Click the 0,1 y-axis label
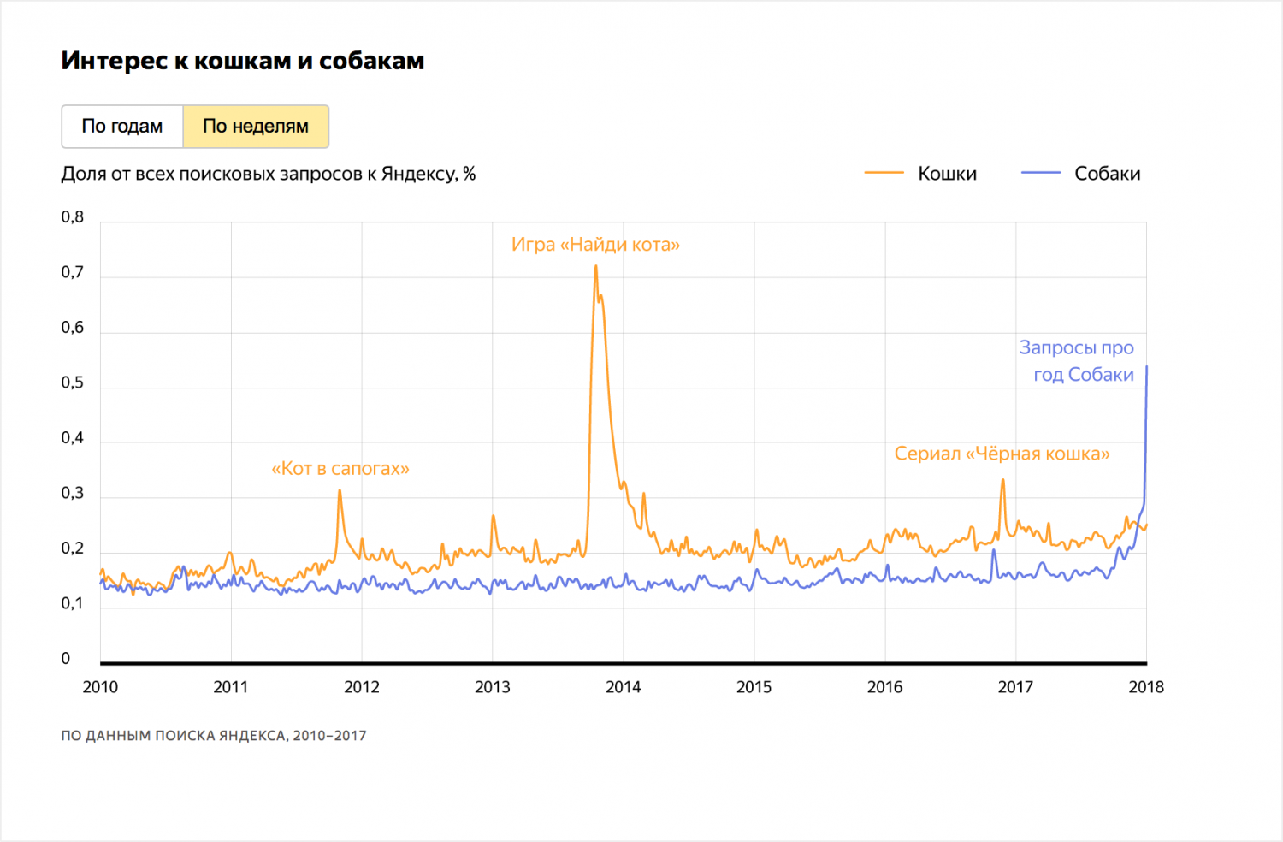This screenshot has width=1283, height=842. click(x=73, y=604)
